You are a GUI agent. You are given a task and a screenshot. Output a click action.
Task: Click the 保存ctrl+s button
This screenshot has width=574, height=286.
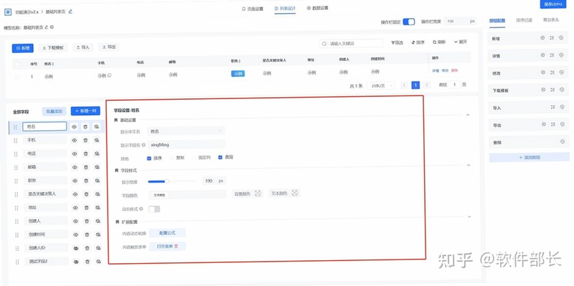pos(553,4)
